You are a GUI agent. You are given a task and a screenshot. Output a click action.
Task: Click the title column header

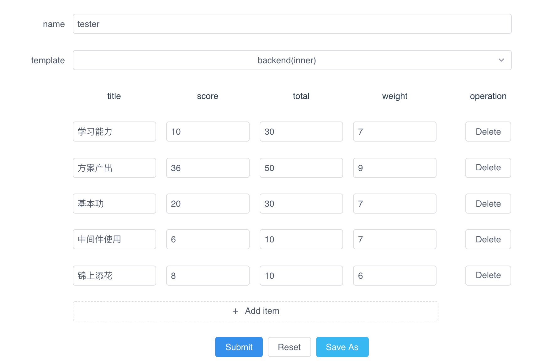(x=114, y=96)
